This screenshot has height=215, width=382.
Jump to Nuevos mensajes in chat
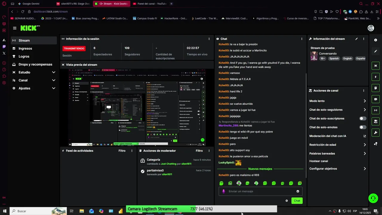(260, 169)
